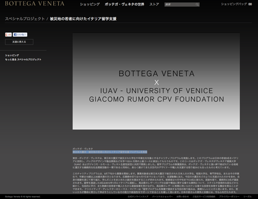Click the パーソナルショッパー footer link
The height and width of the screenshot is (199, 258).
[x=162, y=197]
